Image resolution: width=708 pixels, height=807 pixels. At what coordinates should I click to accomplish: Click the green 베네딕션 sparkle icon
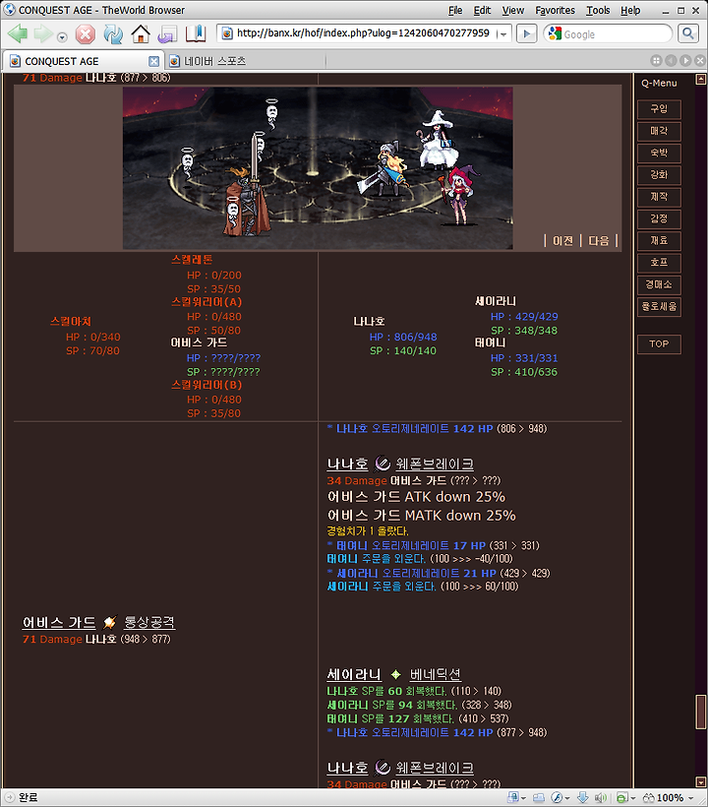point(395,674)
